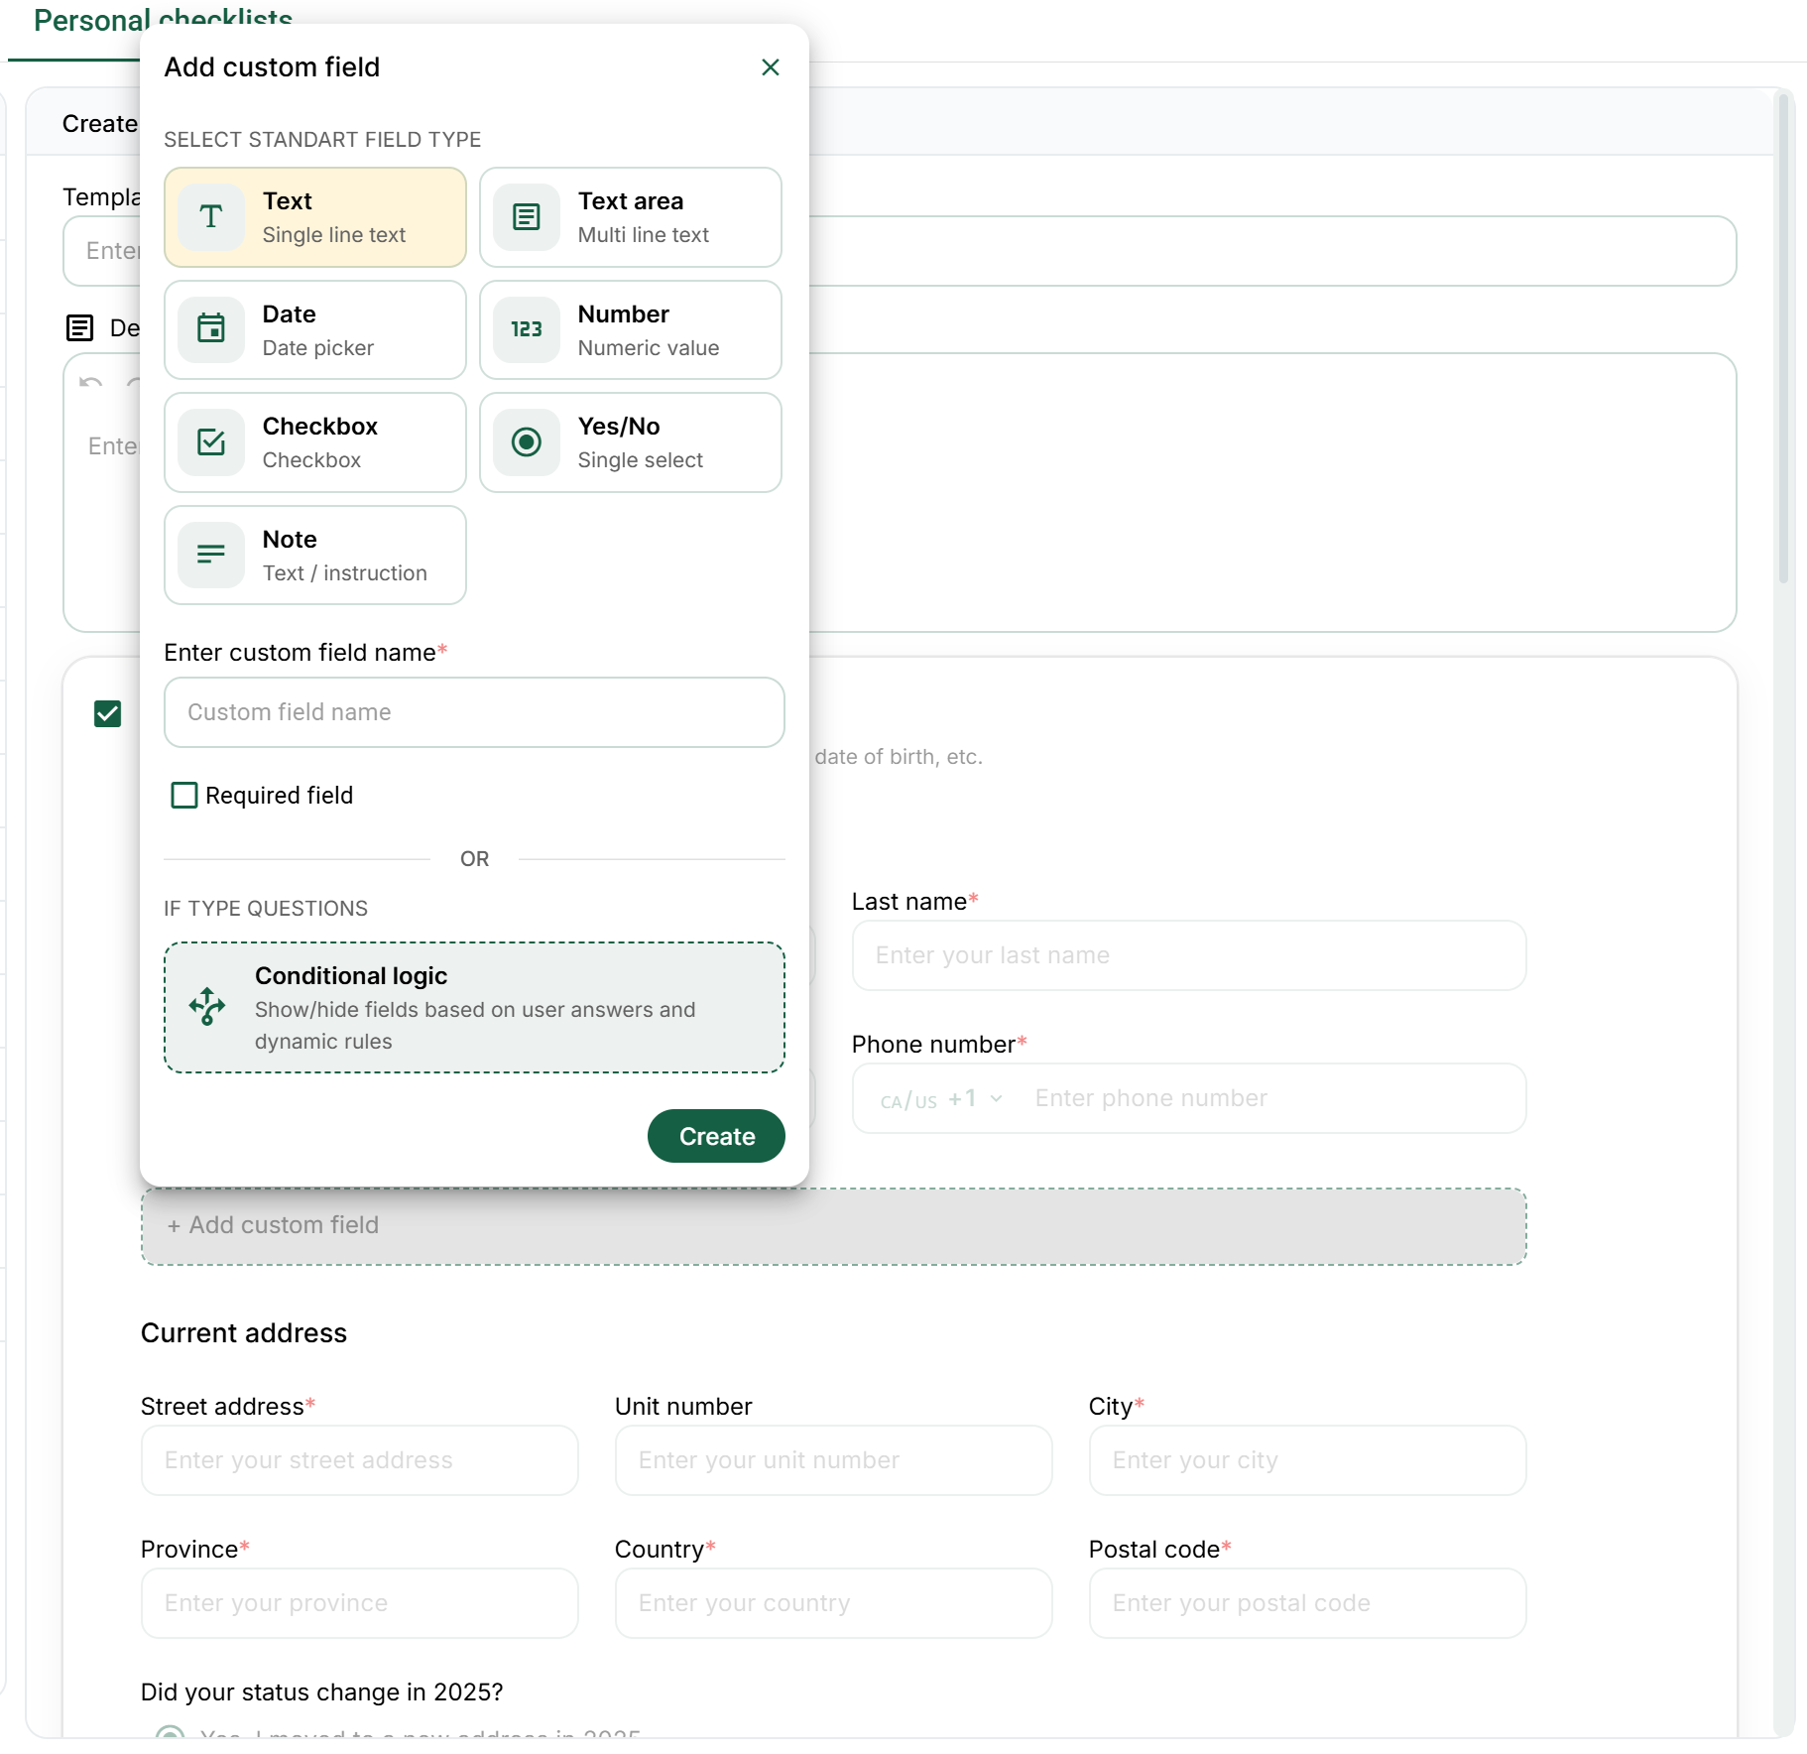Close the Add custom field dialog

tap(771, 67)
